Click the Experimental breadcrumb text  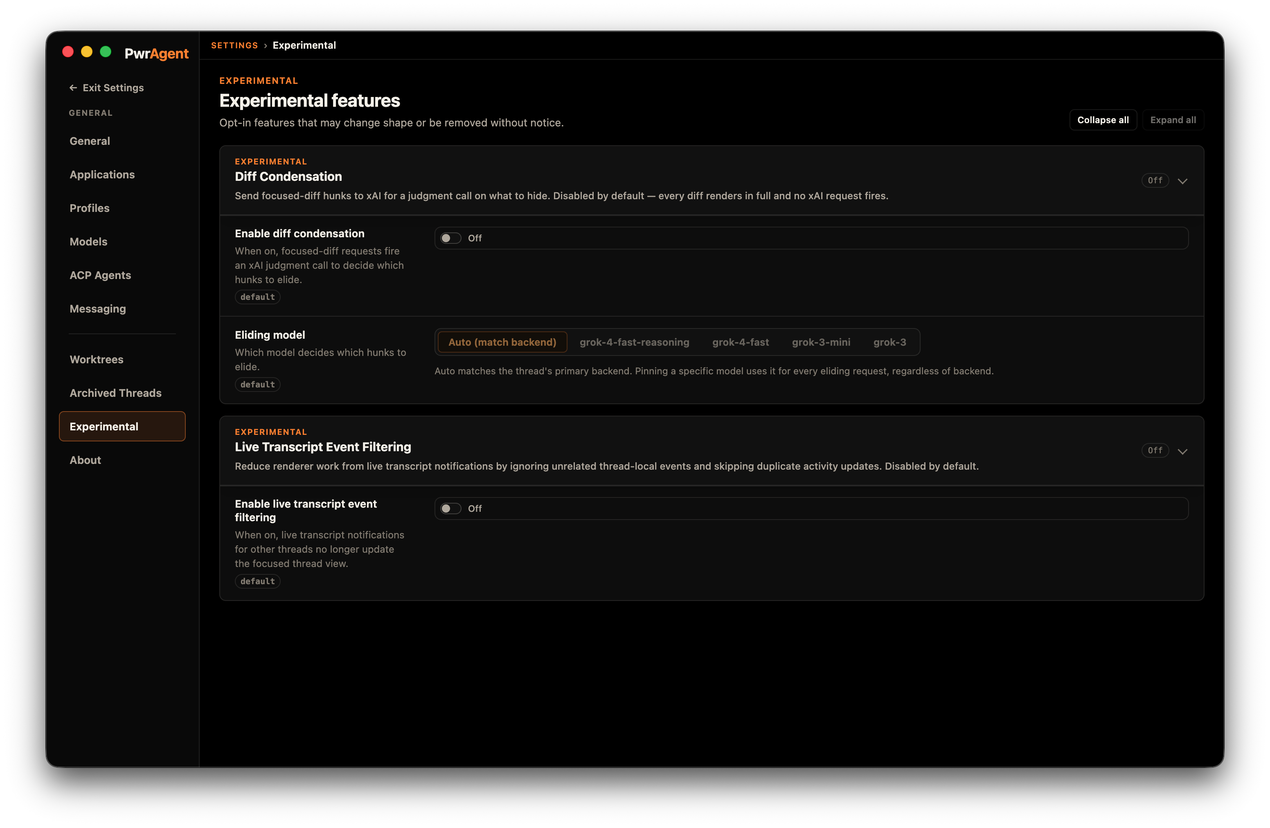point(304,45)
